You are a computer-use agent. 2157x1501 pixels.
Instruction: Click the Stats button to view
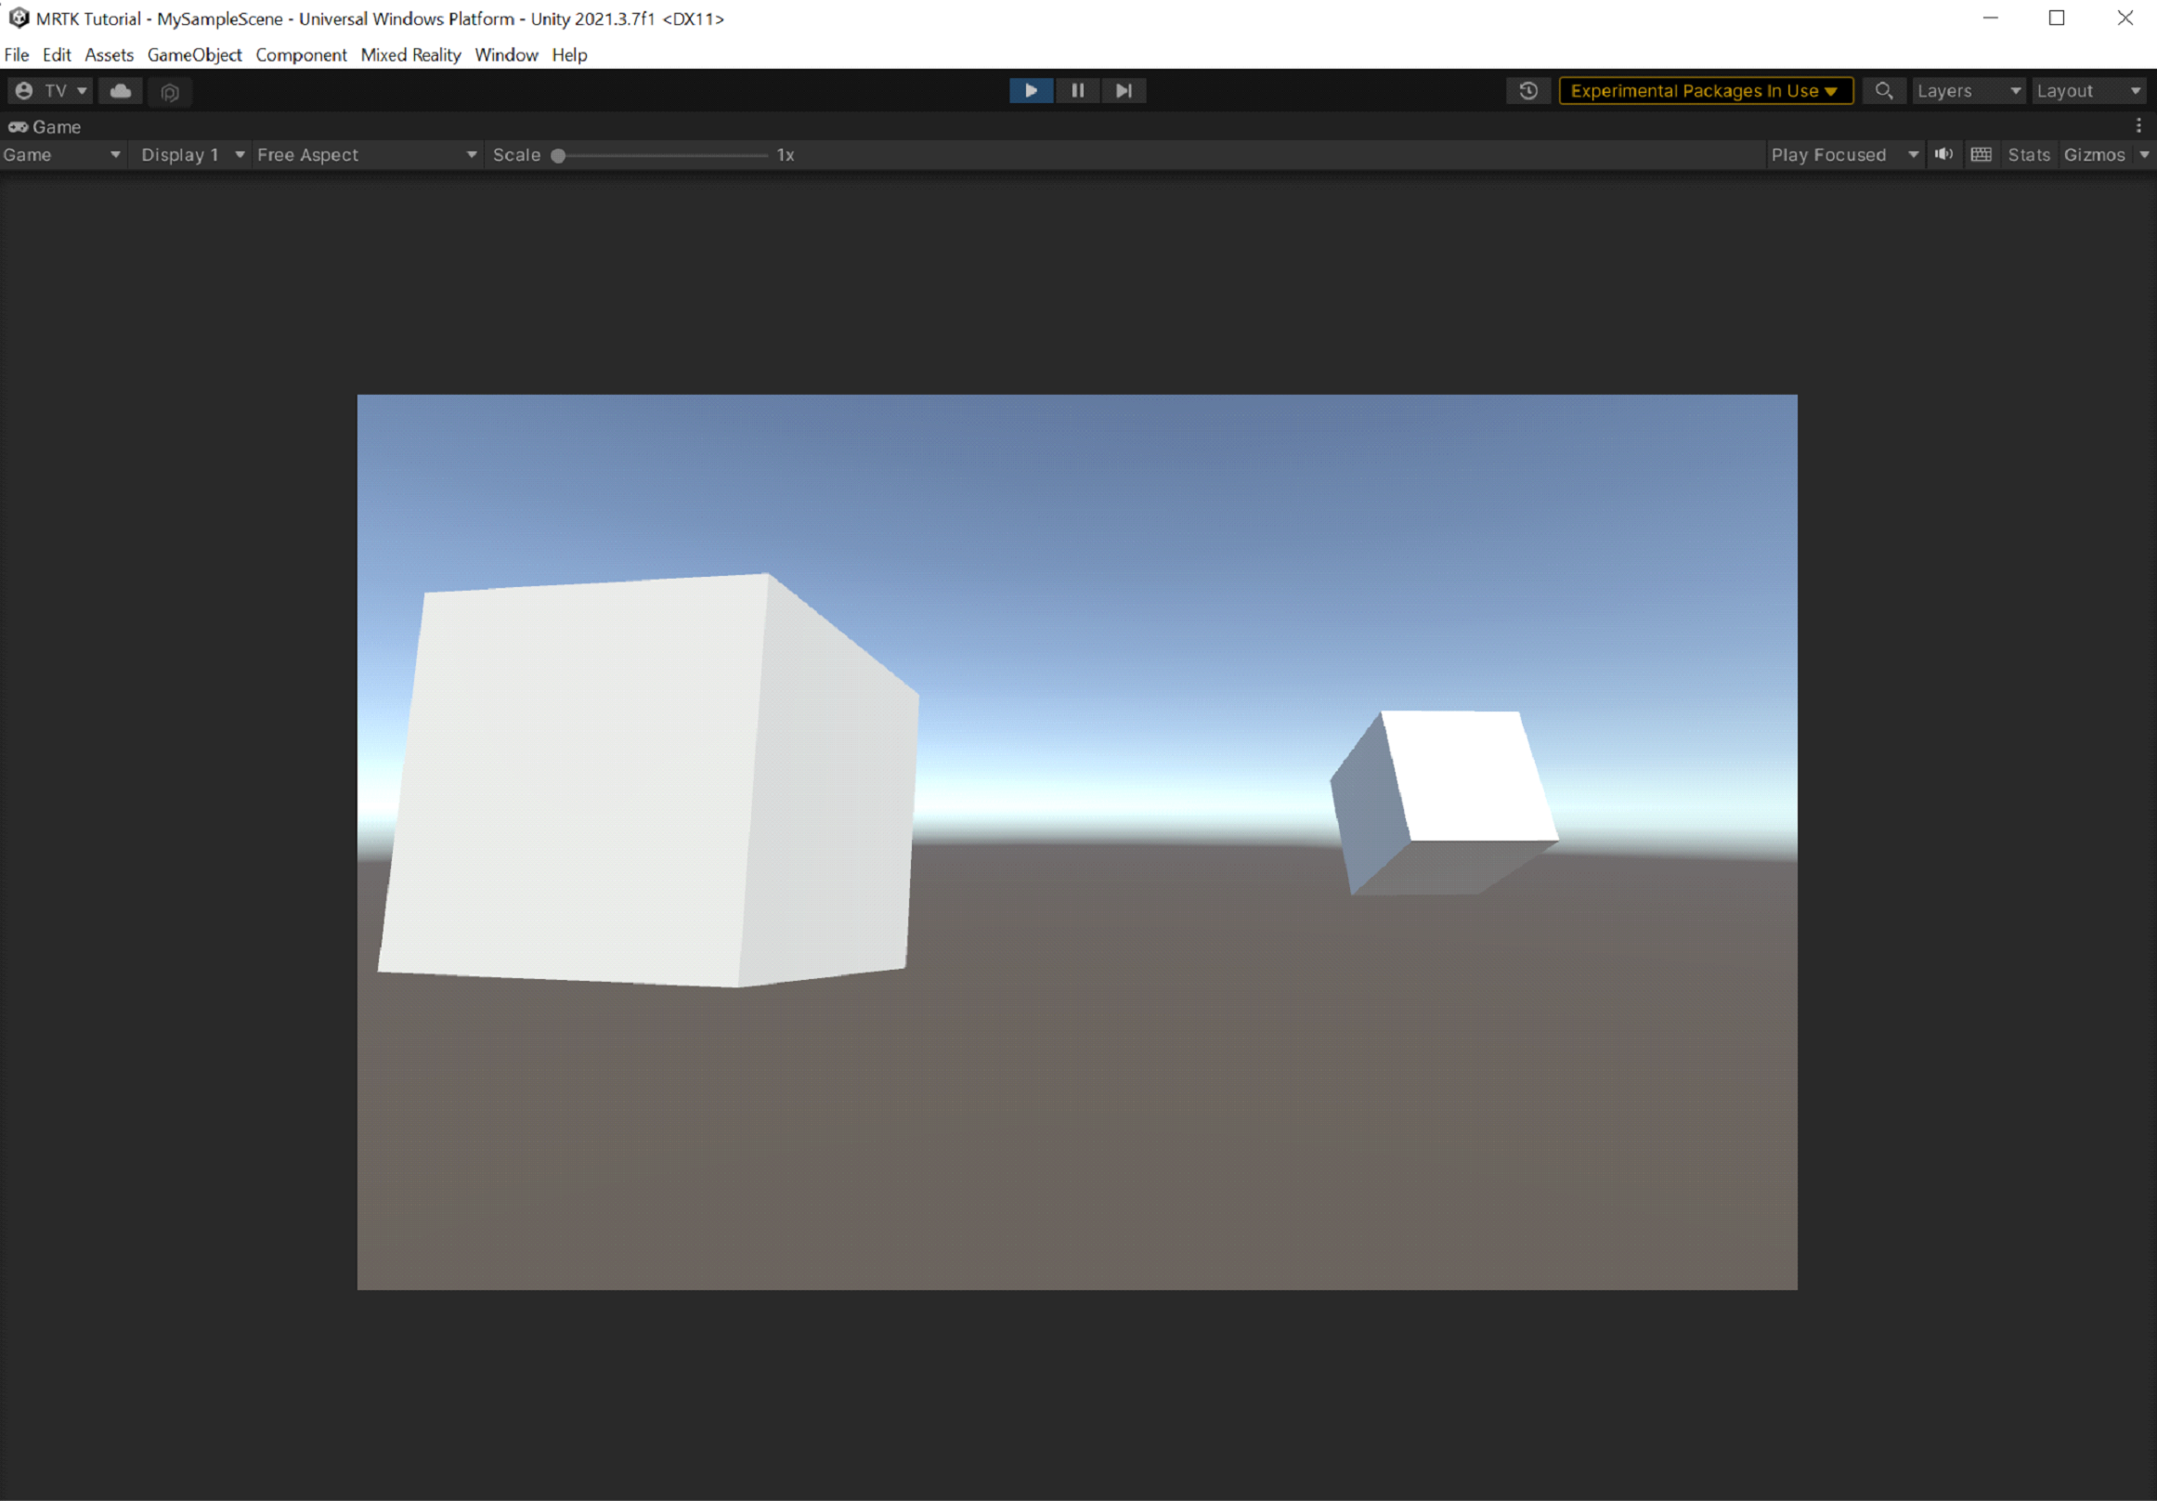[2029, 154]
